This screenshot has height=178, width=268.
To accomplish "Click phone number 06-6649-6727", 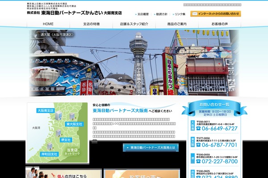I will (x=220, y=129).
